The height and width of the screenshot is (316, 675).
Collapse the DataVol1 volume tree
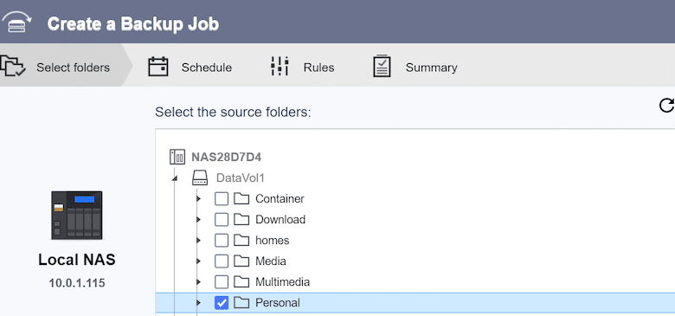[175, 178]
